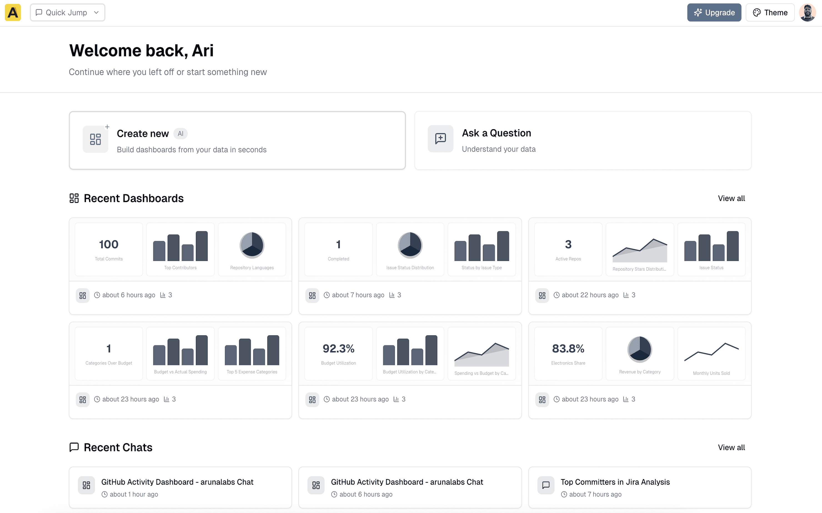Open the Total Commits dashboard thumbnail
822x513 pixels.
pyautogui.click(x=109, y=249)
